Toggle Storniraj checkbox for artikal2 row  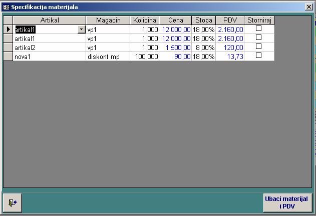click(x=258, y=46)
